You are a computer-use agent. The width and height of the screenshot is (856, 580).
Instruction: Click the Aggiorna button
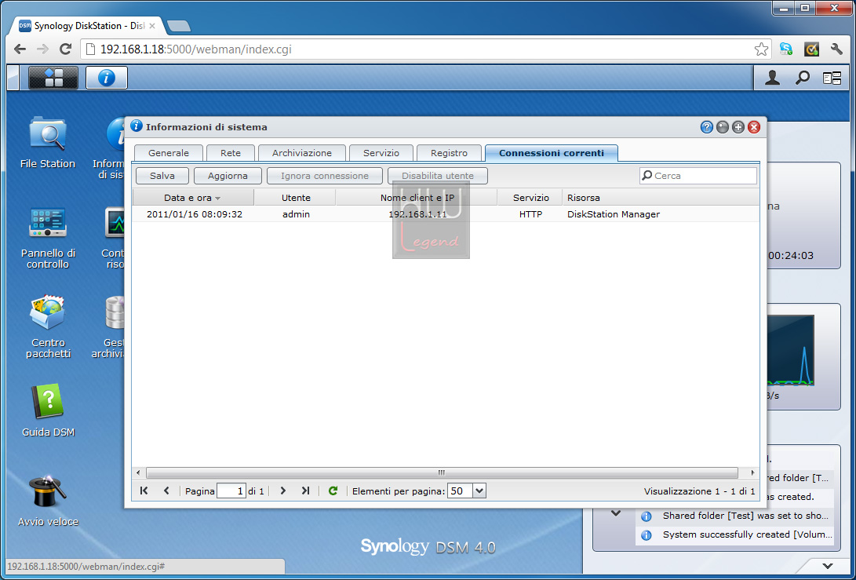228,176
